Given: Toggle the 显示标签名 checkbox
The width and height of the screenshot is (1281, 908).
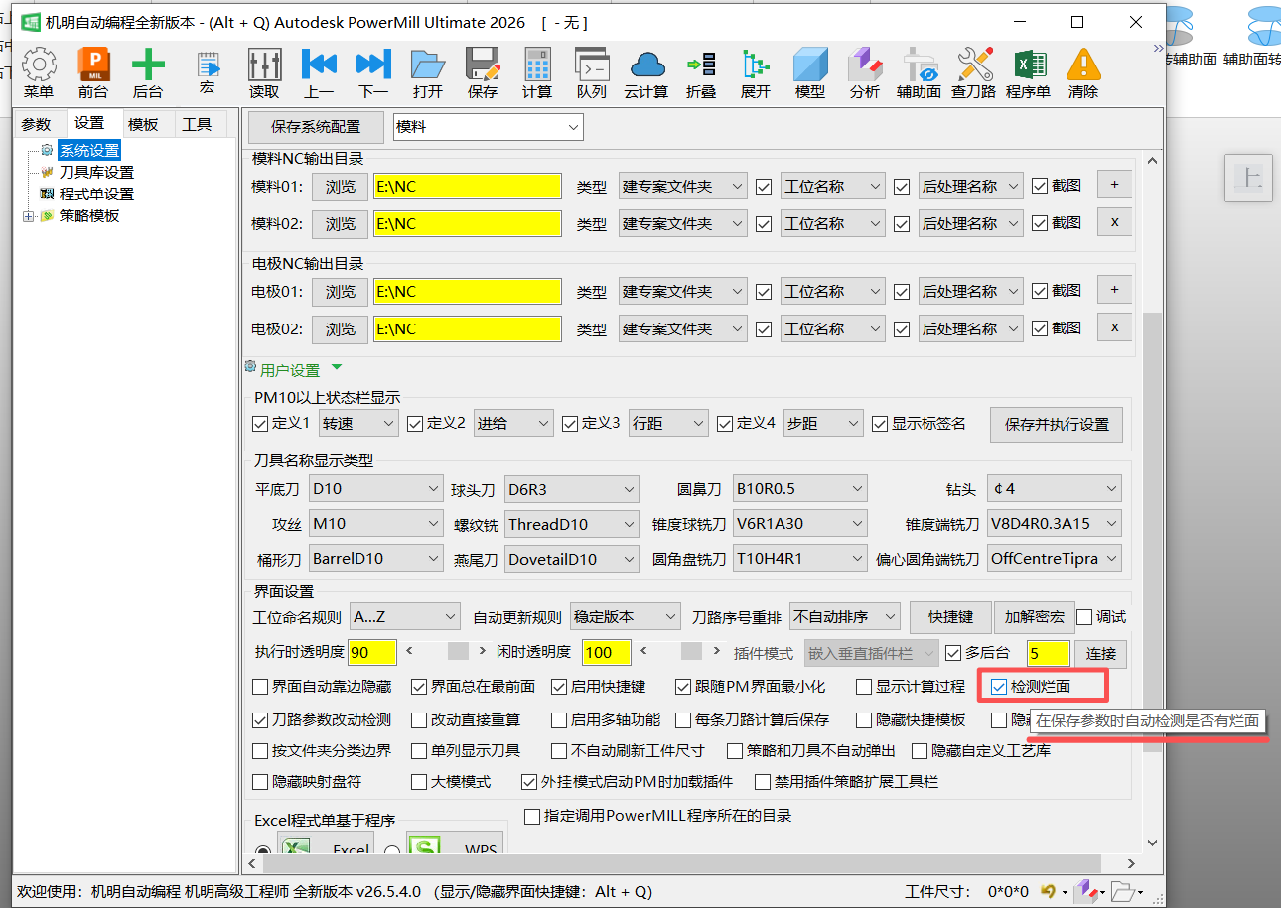Looking at the screenshot, I should pyautogui.click(x=880, y=424).
